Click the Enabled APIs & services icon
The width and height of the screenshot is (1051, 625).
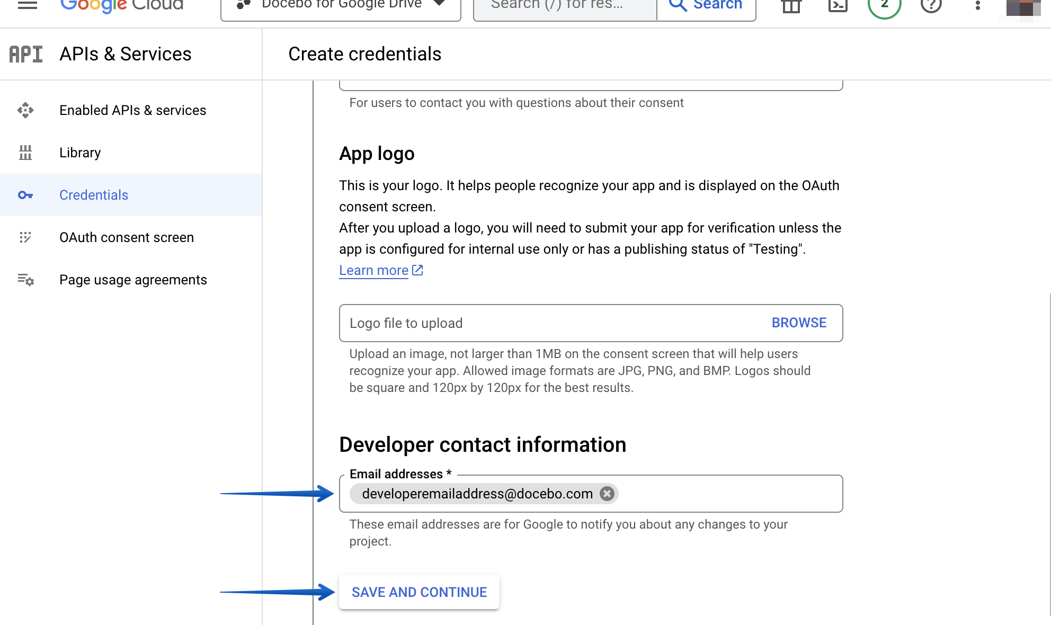click(x=25, y=110)
